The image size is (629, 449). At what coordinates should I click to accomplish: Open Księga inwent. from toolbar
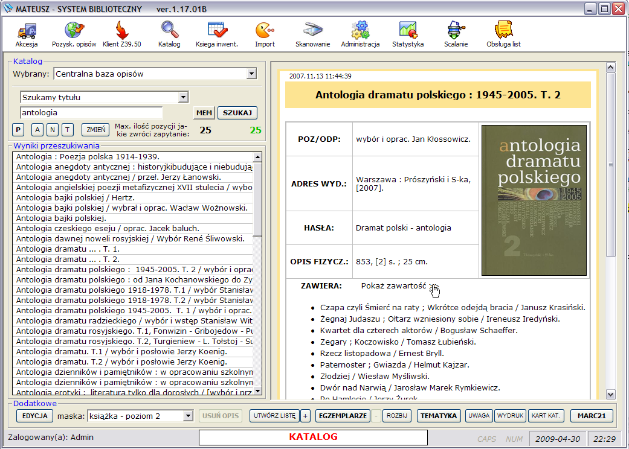coord(216,34)
